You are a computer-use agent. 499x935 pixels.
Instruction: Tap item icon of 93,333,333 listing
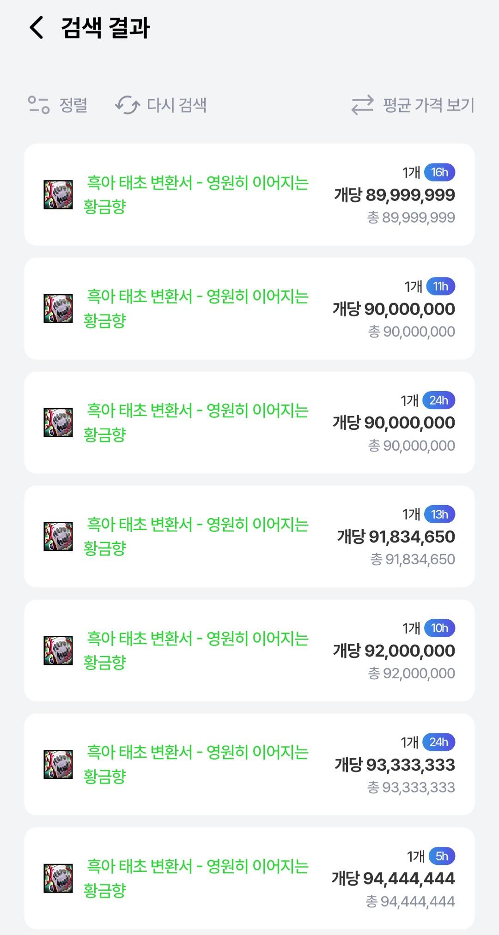pos(58,764)
